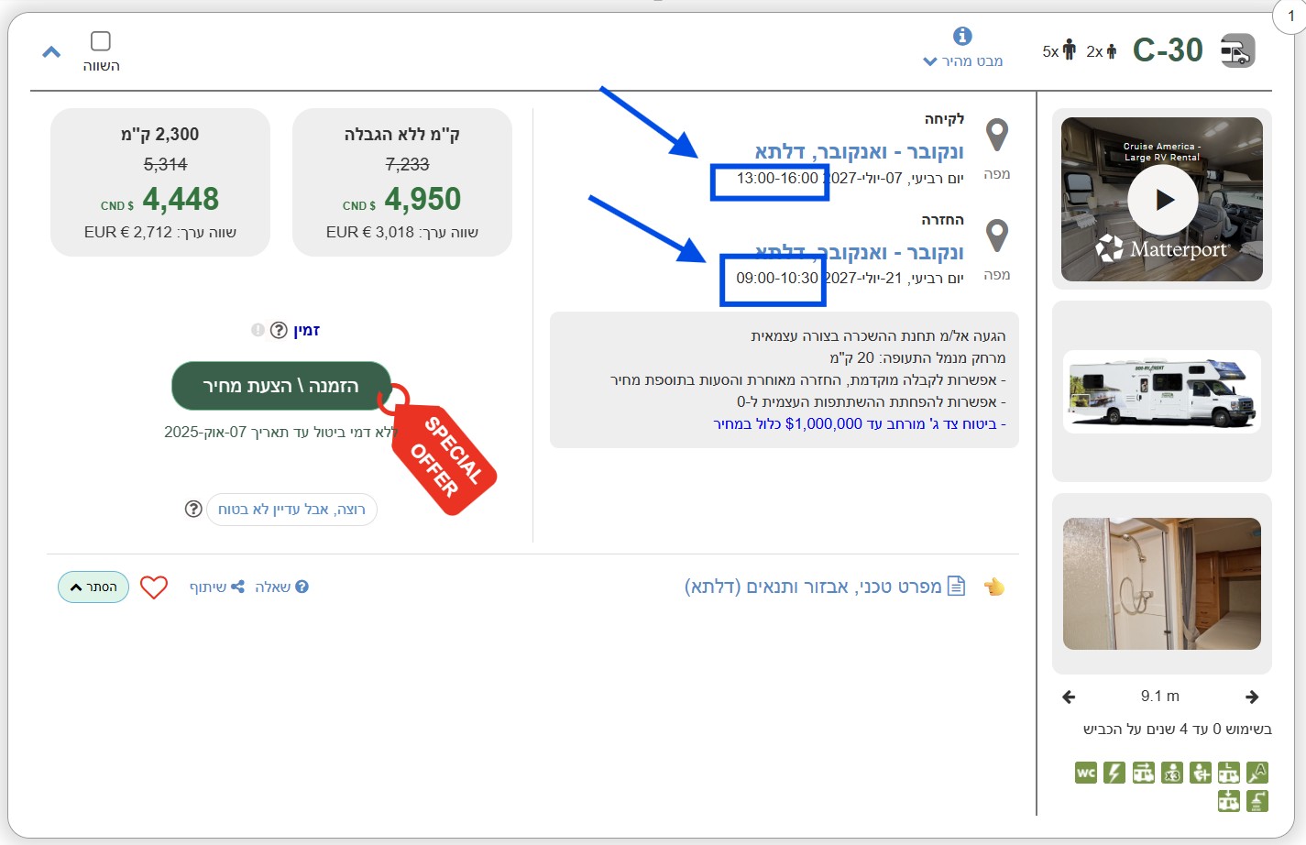Viewport: 1306px width, 845px height.
Task: Click the WC amenity icon
Action: (x=1086, y=773)
